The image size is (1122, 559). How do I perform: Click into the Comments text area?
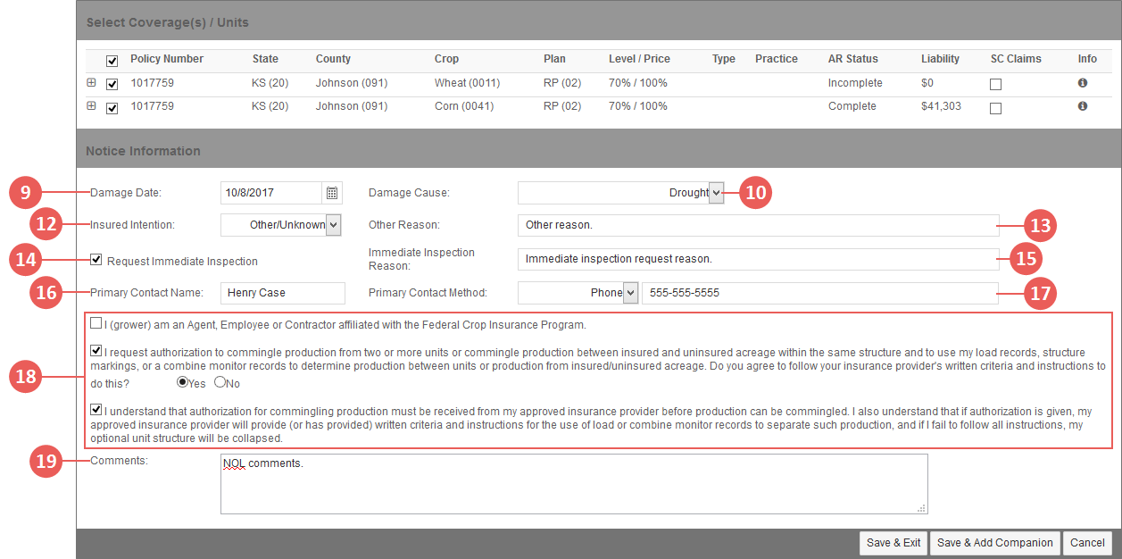(x=574, y=484)
